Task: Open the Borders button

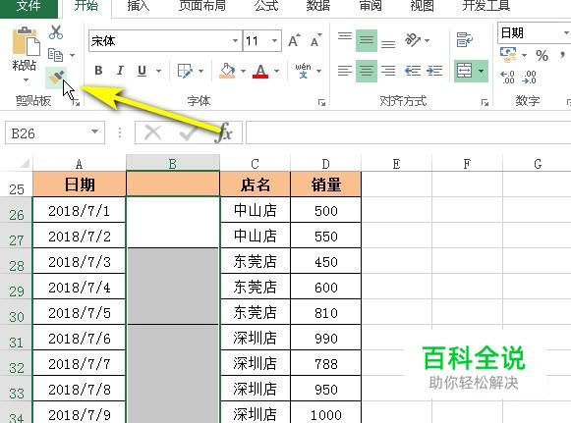Action: click(x=185, y=71)
